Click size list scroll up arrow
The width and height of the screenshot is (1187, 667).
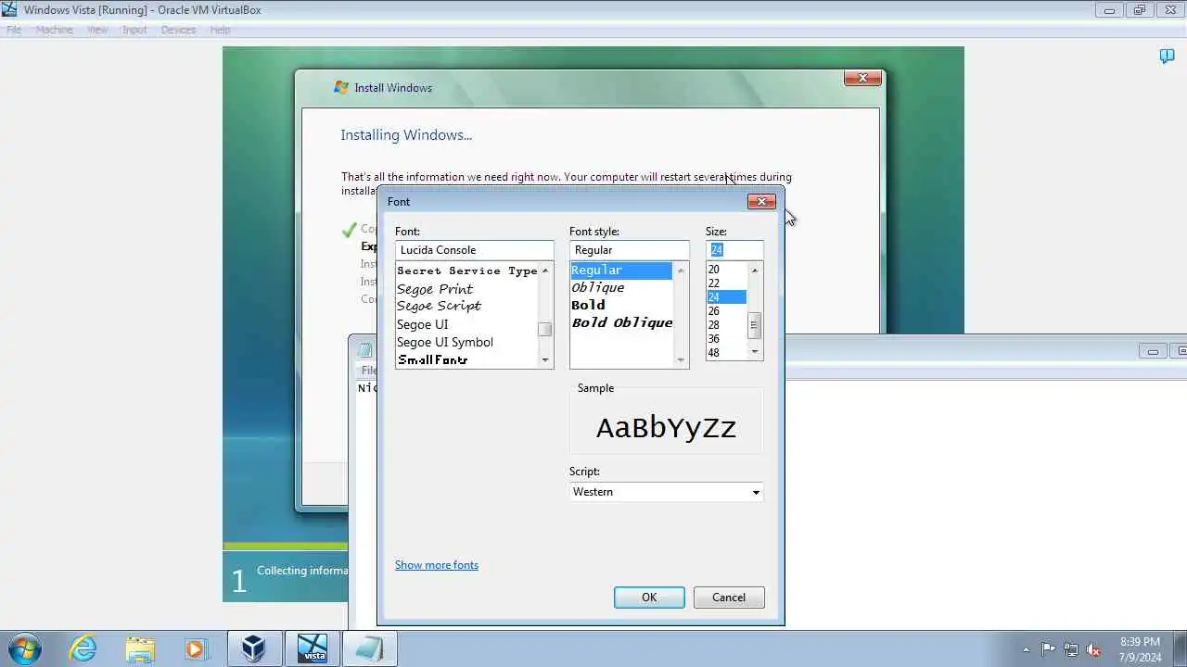tap(755, 270)
